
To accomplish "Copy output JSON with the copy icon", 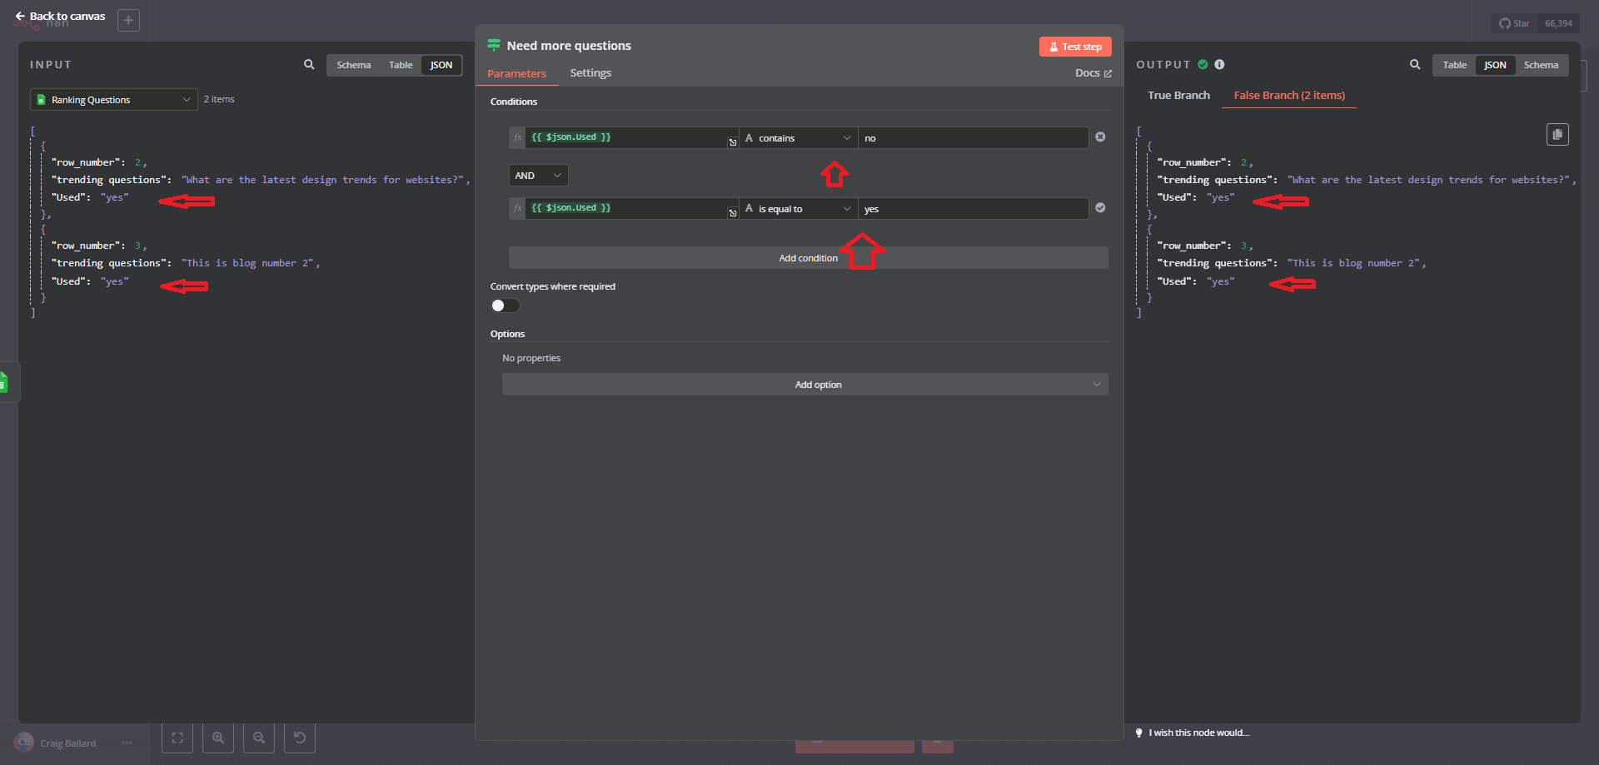I will [x=1557, y=134].
